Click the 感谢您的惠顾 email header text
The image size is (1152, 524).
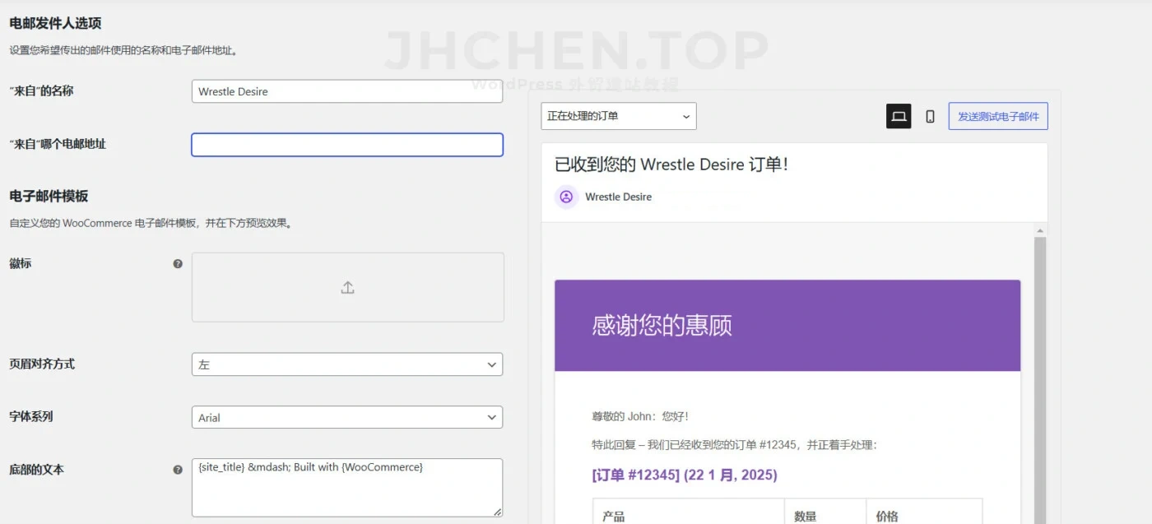point(662,326)
